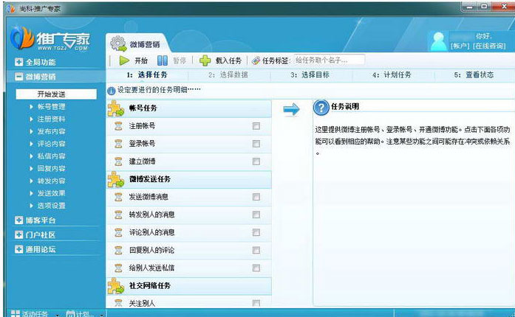Image resolution: width=515 pixels, height=317 pixels.
Task: Select 发送效果 in the sidebar
Action: coord(51,193)
